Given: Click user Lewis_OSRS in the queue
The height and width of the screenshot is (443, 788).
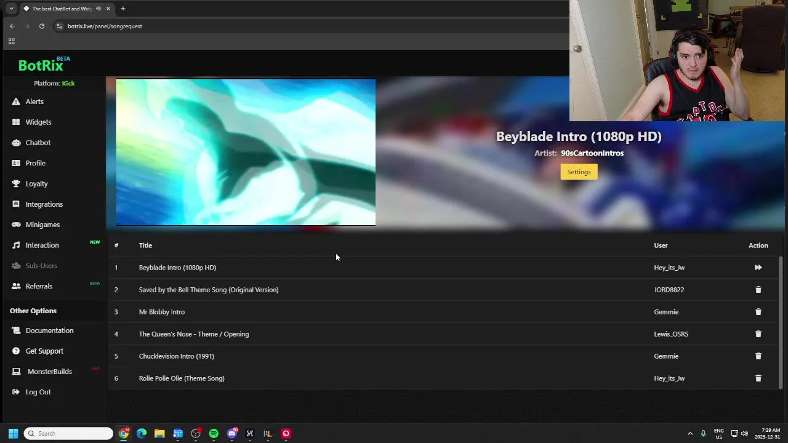Looking at the screenshot, I should click(671, 334).
